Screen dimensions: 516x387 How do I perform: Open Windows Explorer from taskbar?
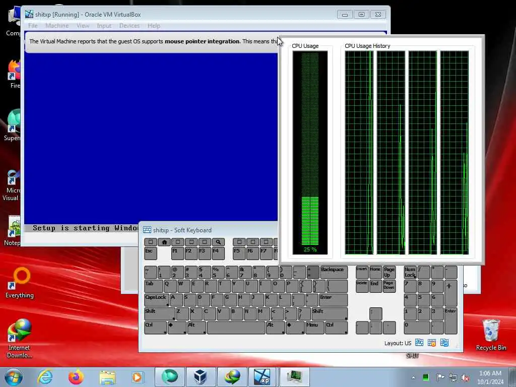[x=107, y=377]
